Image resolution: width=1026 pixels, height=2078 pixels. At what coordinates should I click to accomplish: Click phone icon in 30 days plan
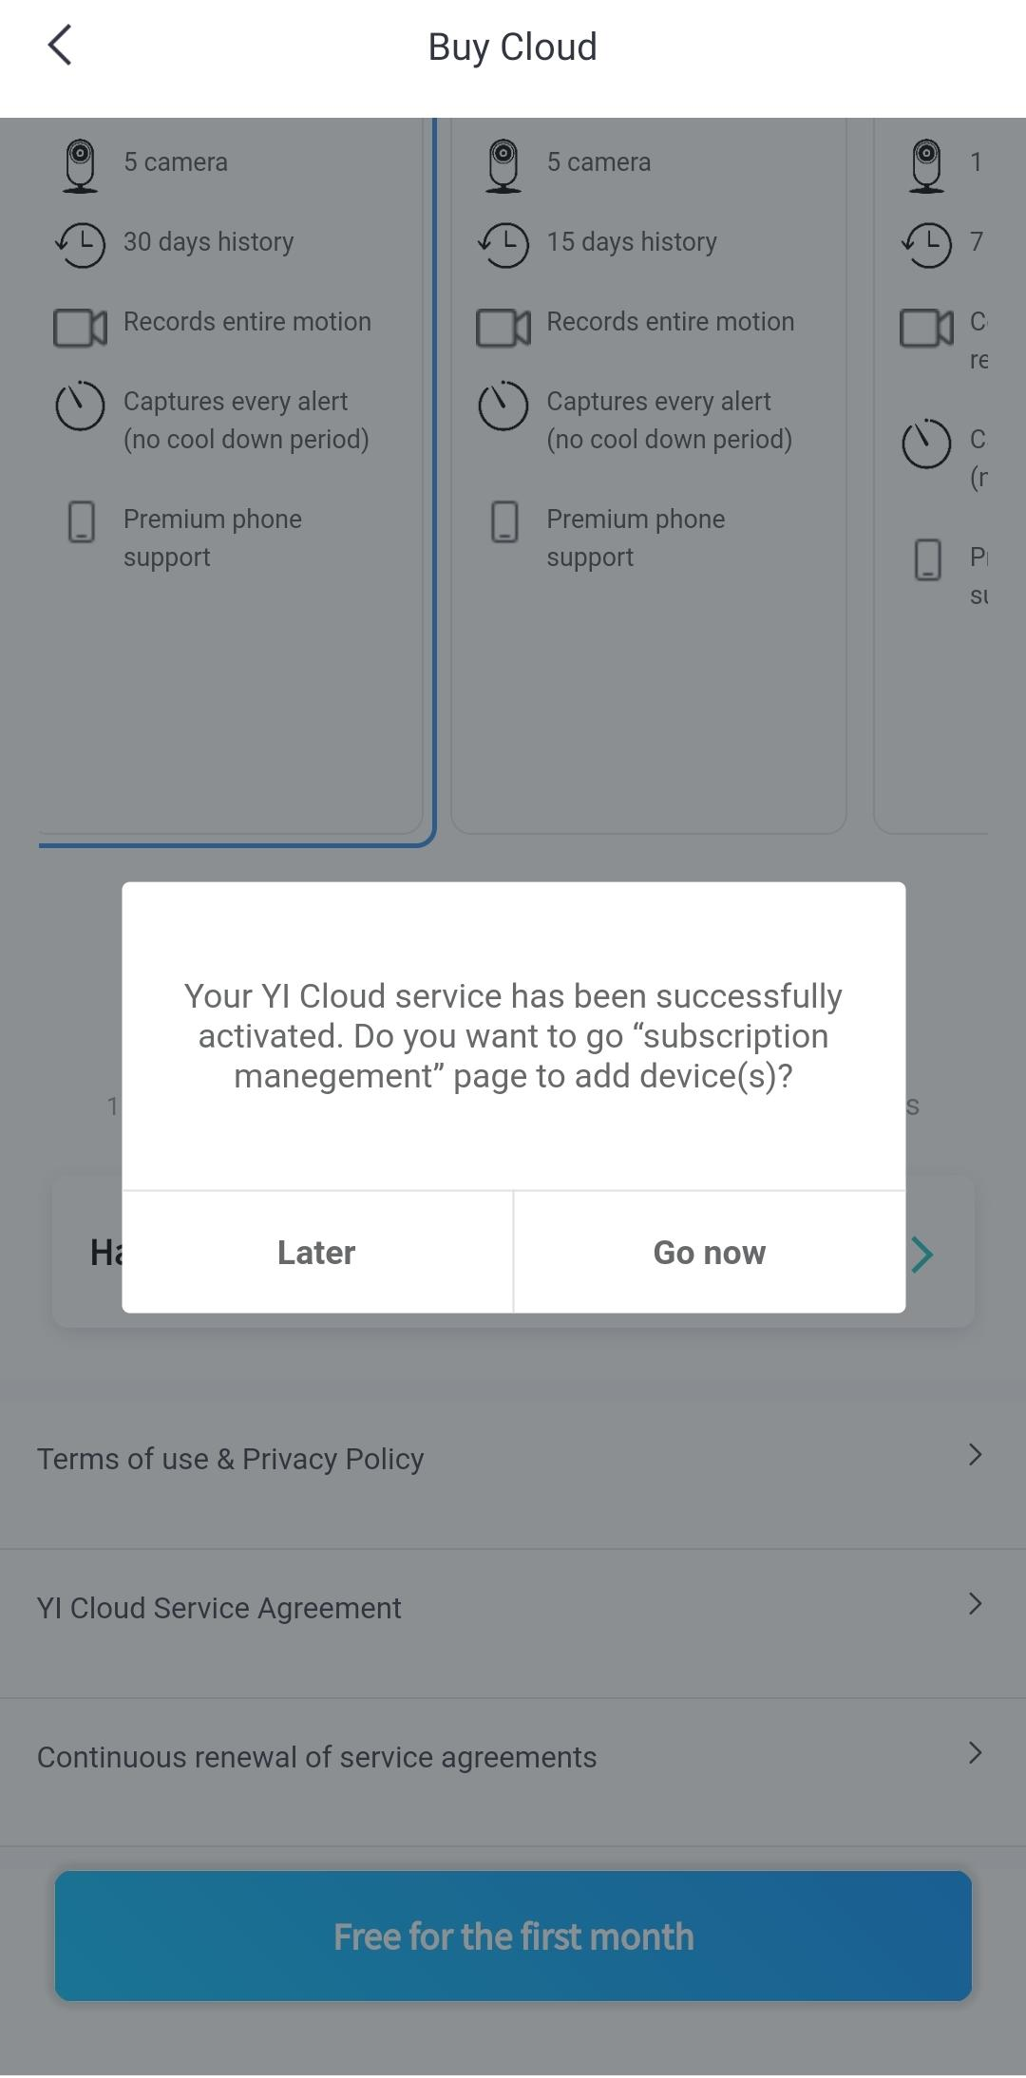tap(82, 522)
